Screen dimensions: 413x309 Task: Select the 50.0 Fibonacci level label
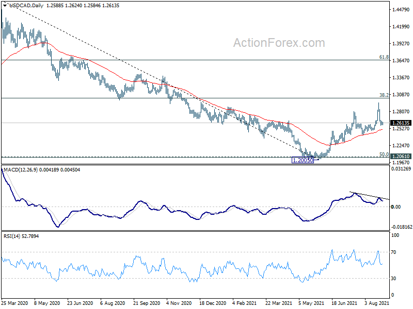pos(384,154)
